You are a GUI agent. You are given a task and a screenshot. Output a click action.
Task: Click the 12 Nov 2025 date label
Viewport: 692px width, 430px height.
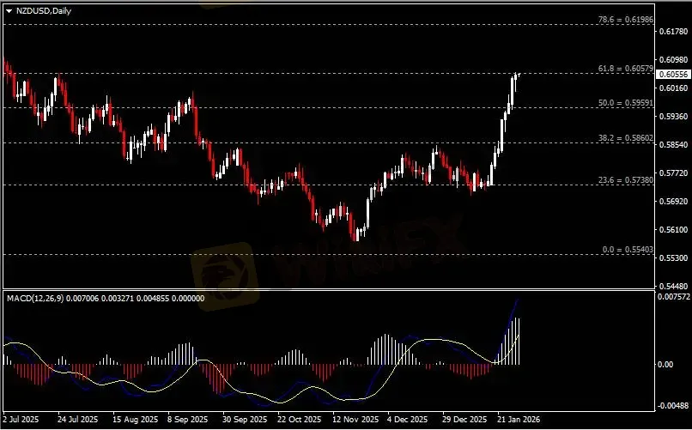click(355, 419)
